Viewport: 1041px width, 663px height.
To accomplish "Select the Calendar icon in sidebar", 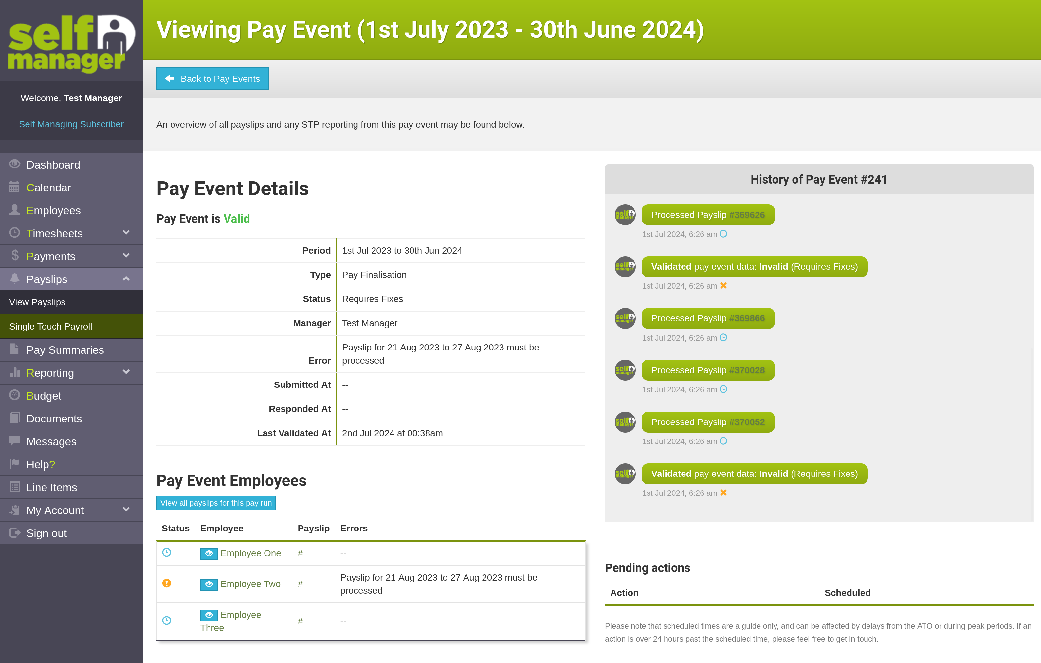I will pos(14,187).
